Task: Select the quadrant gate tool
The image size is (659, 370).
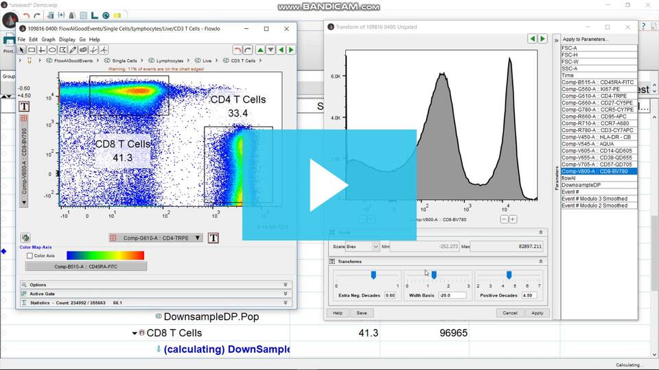Action: pos(42,50)
